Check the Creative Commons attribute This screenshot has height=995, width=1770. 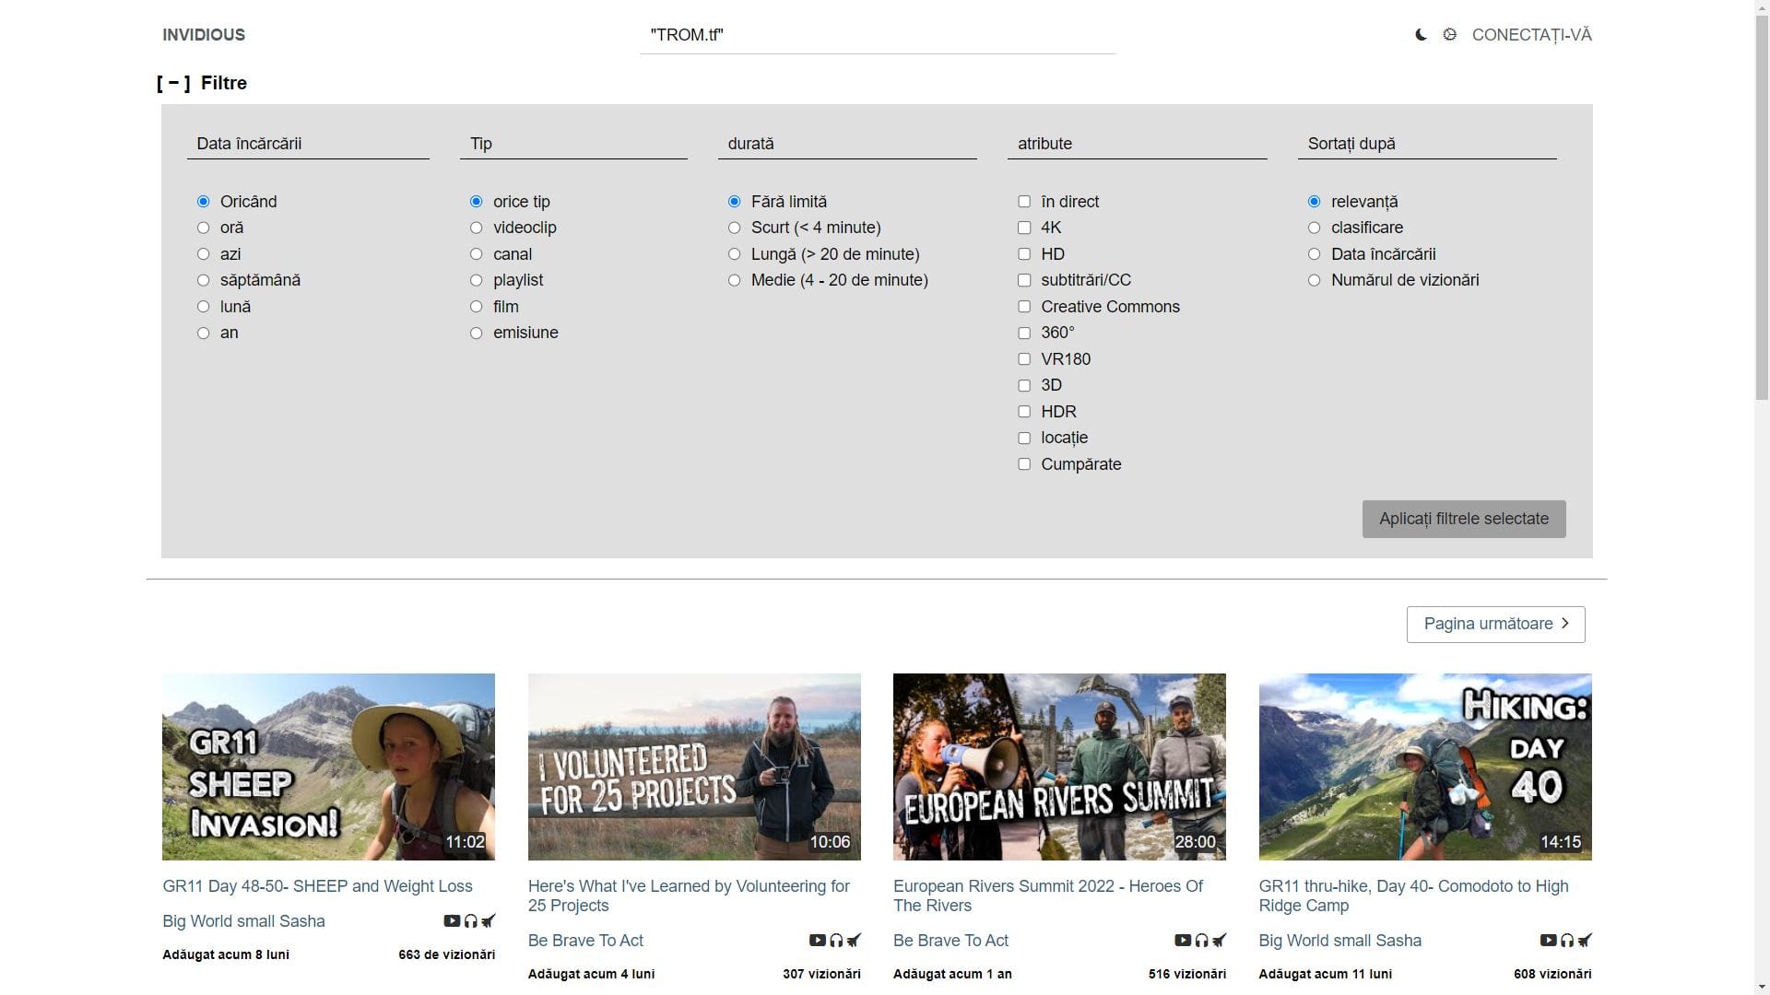tap(1024, 306)
